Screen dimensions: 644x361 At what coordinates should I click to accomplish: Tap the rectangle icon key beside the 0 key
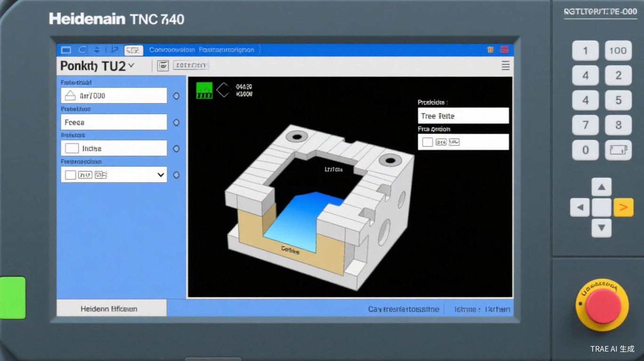click(x=618, y=150)
